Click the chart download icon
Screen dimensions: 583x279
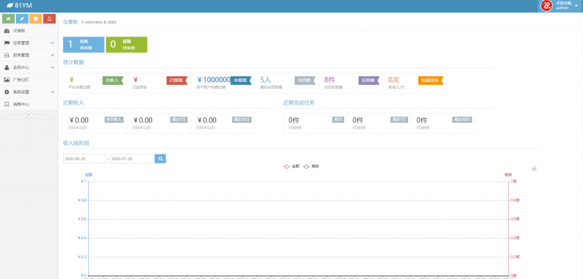click(534, 168)
